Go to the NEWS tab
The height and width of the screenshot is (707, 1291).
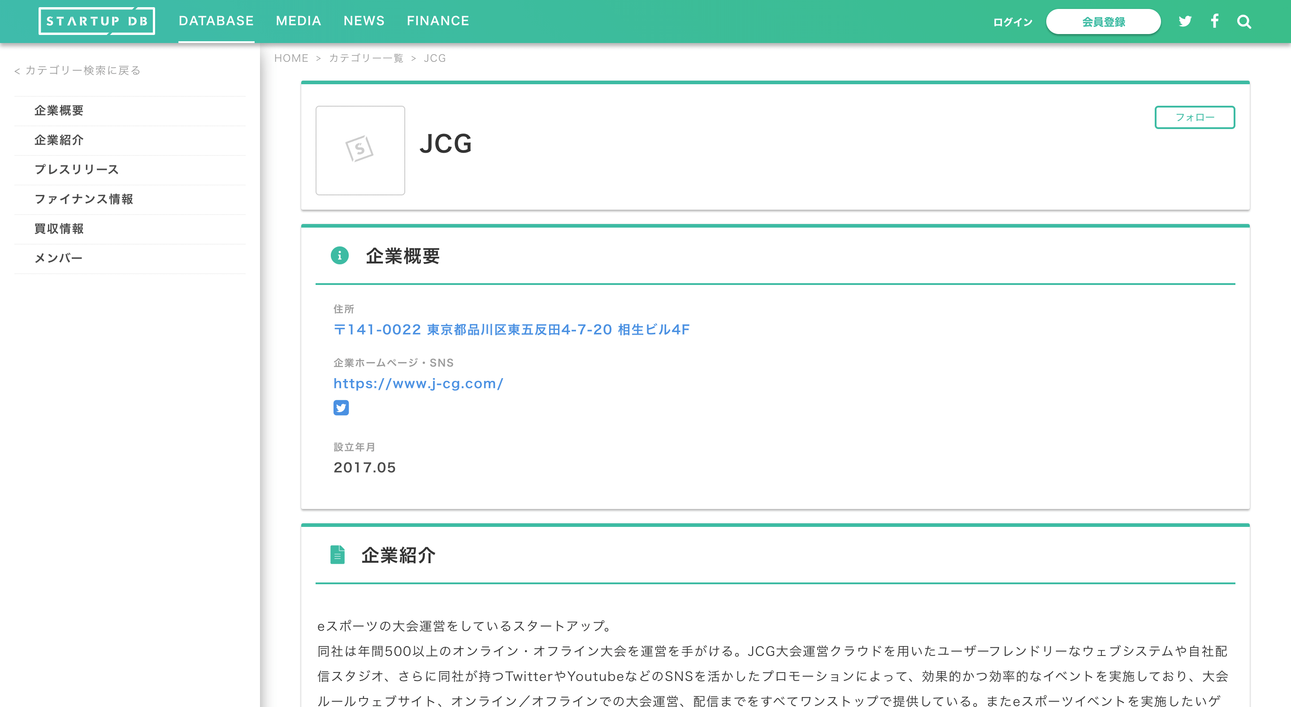click(364, 21)
